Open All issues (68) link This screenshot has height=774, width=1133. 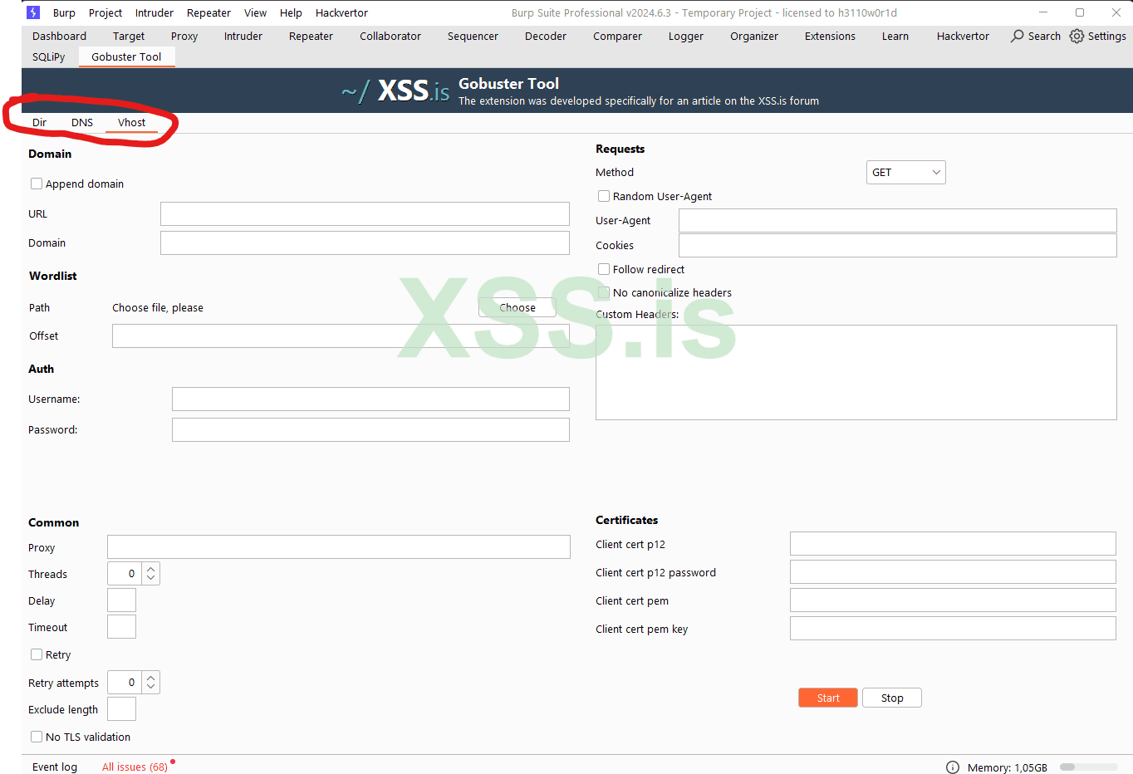(135, 767)
